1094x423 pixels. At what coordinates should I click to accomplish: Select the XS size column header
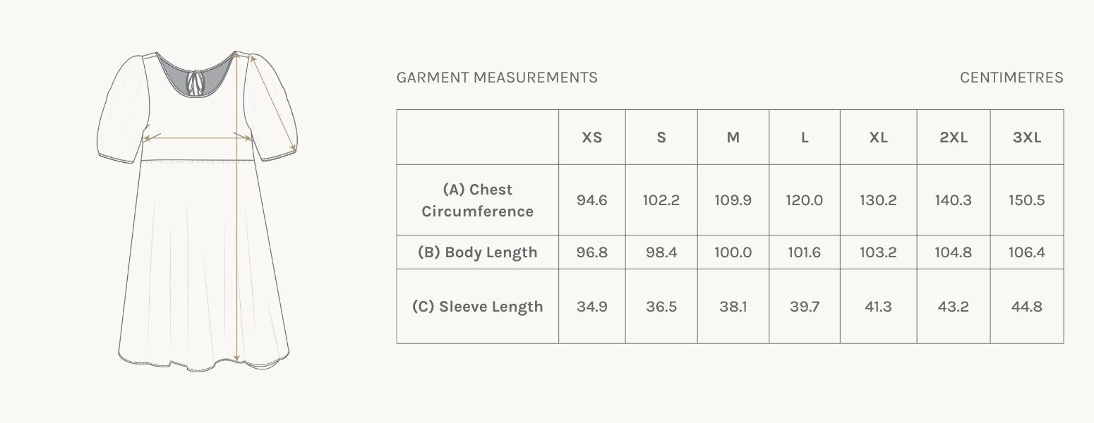(x=591, y=137)
